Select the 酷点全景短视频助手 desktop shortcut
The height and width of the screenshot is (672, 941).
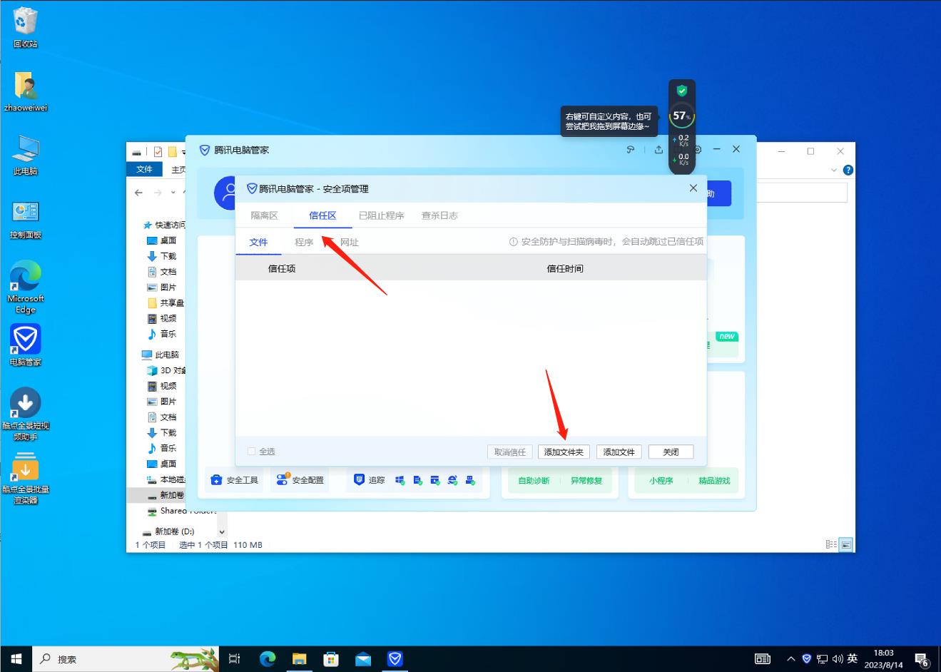26,414
